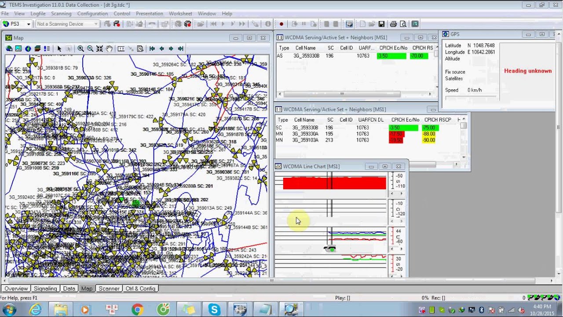The width and height of the screenshot is (563, 317).
Task: Click the taskbar clock showing 4:40 PM
Action: [542, 310]
